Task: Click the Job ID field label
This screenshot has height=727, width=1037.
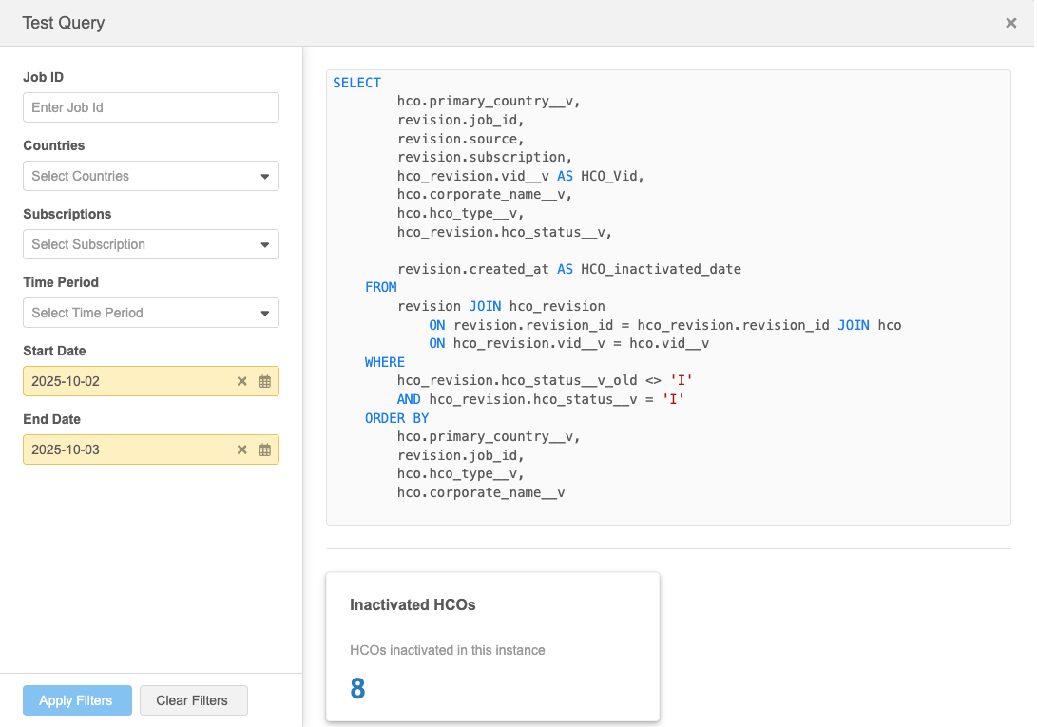Action: click(44, 77)
